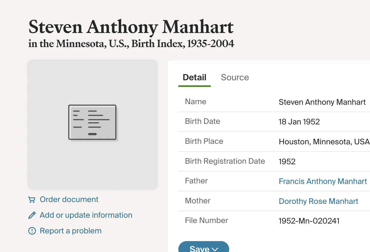This screenshot has height=252, width=370.
Task: Select the Detail tab
Action: (x=194, y=77)
